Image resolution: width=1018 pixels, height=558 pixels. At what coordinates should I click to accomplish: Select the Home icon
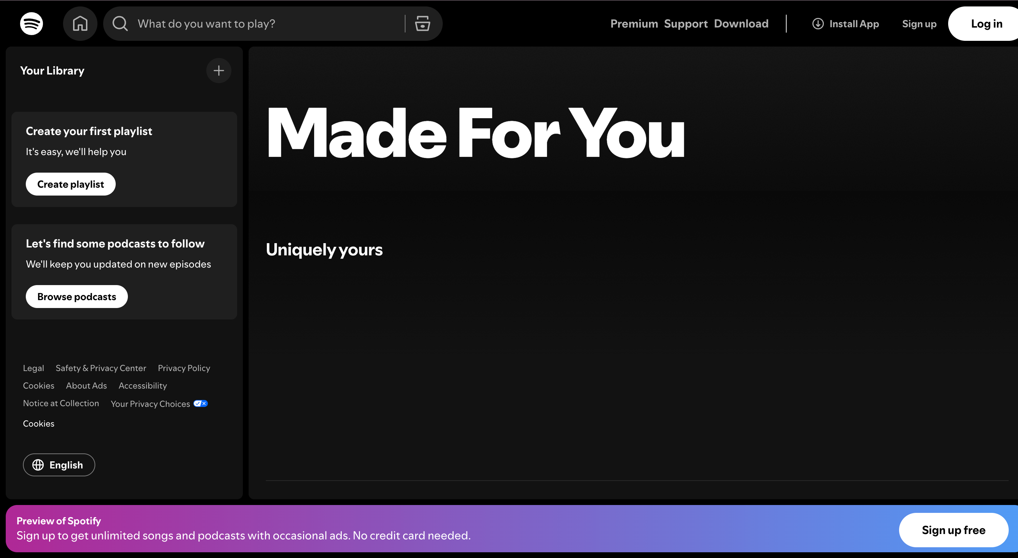(x=80, y=23)
